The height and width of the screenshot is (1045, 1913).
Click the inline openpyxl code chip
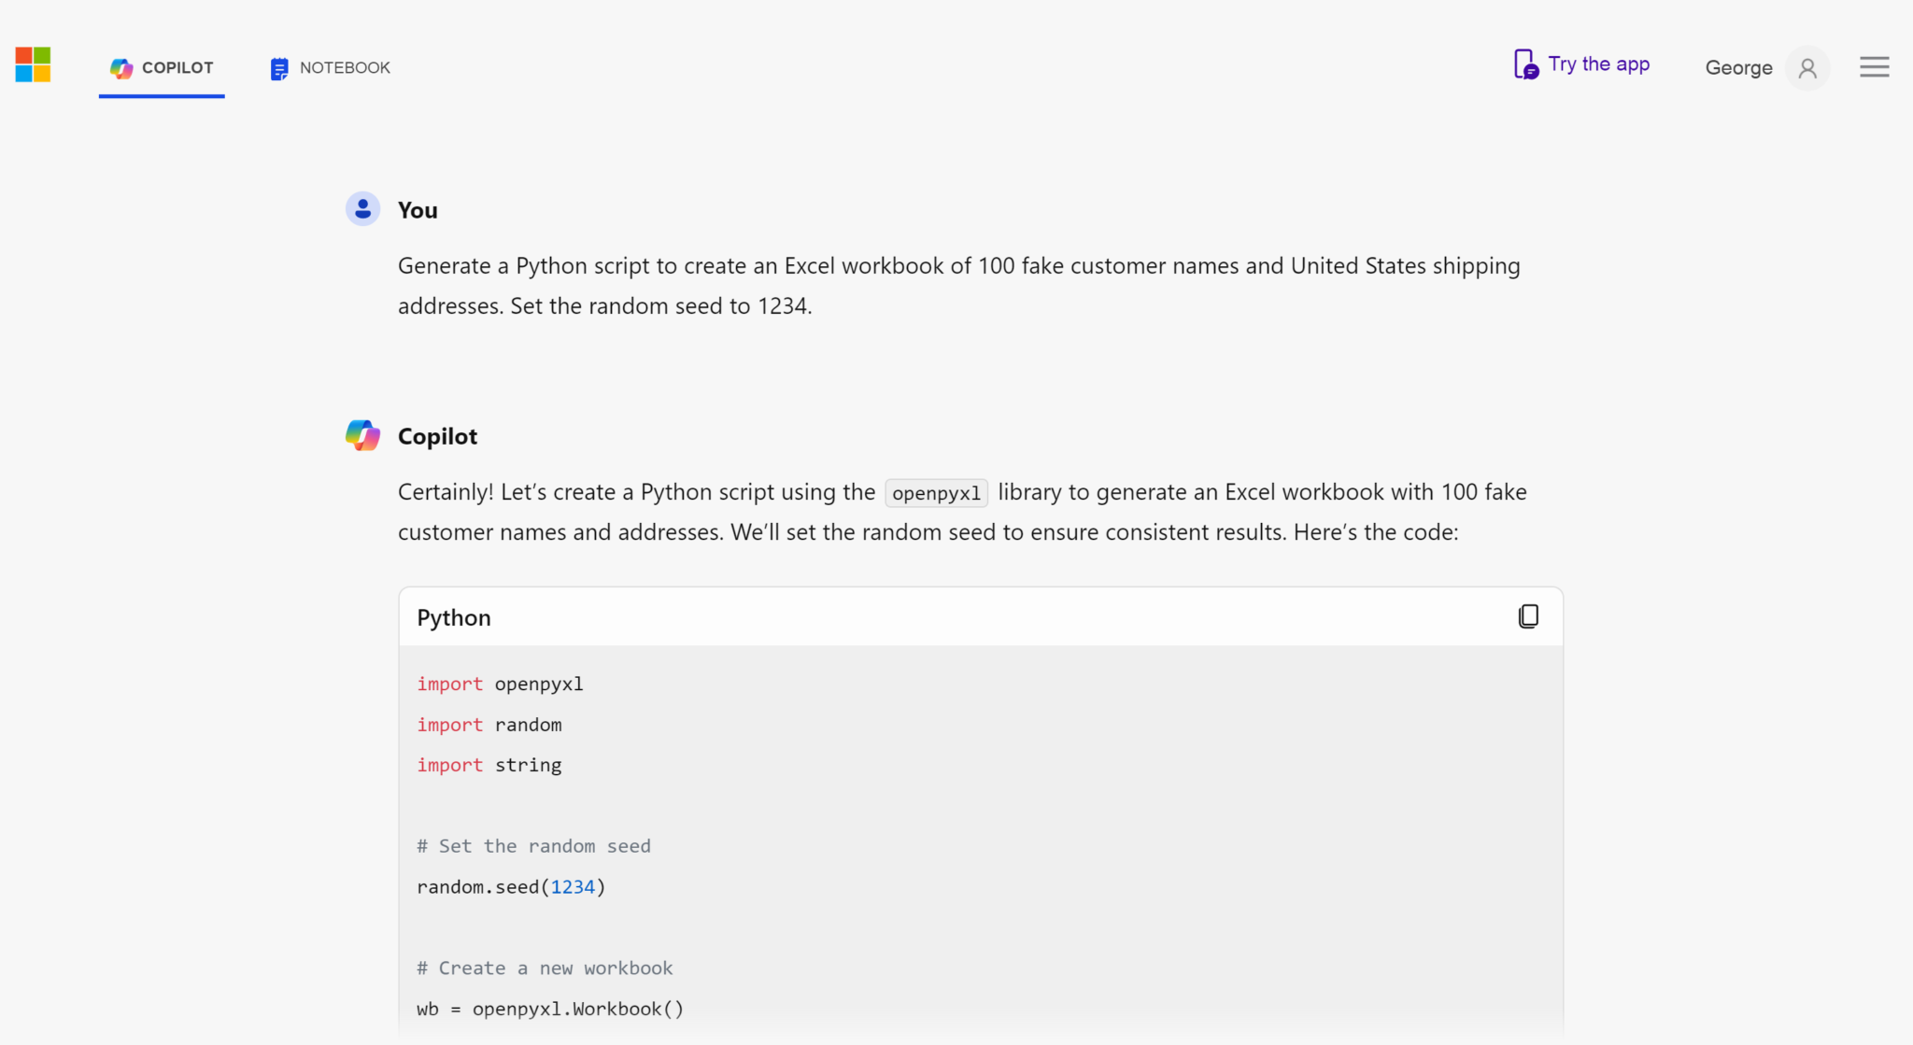936,493
